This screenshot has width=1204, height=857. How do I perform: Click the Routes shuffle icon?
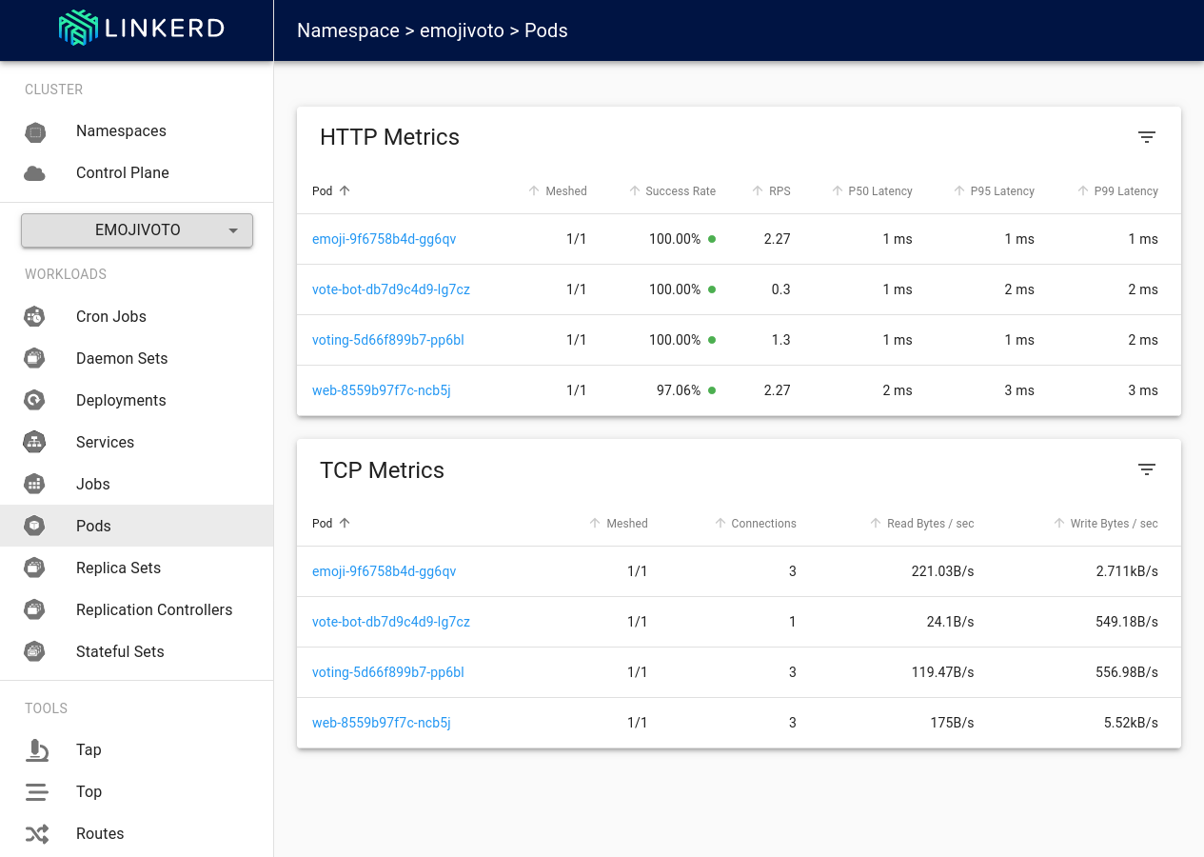pos(37,833)
